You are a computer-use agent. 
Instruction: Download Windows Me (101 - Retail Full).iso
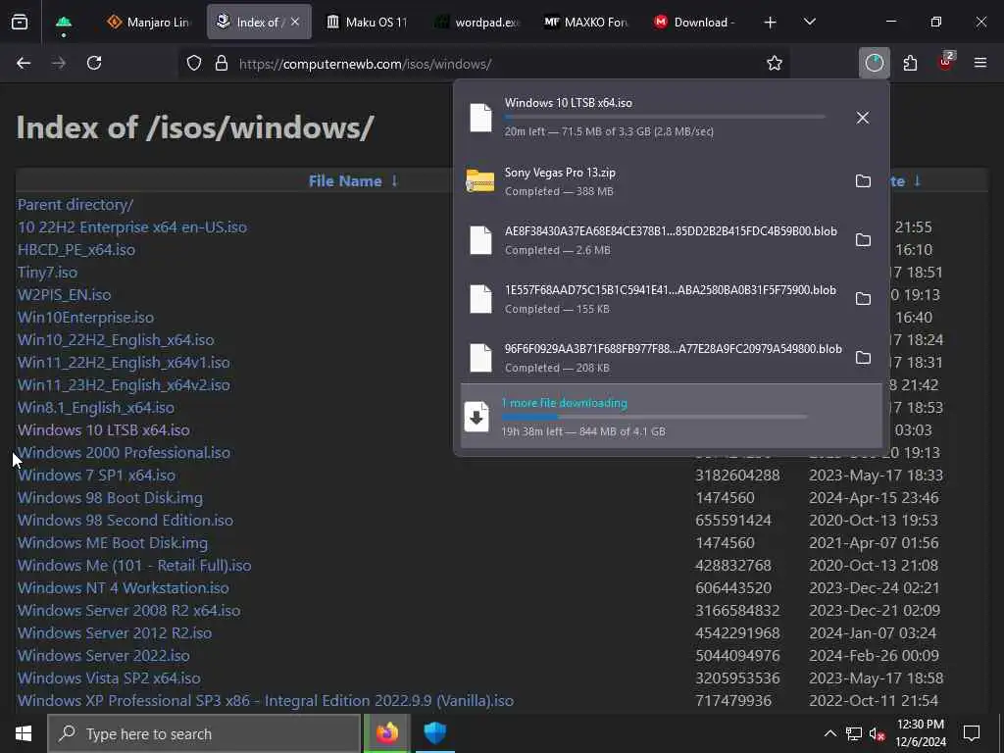[133, 566]
